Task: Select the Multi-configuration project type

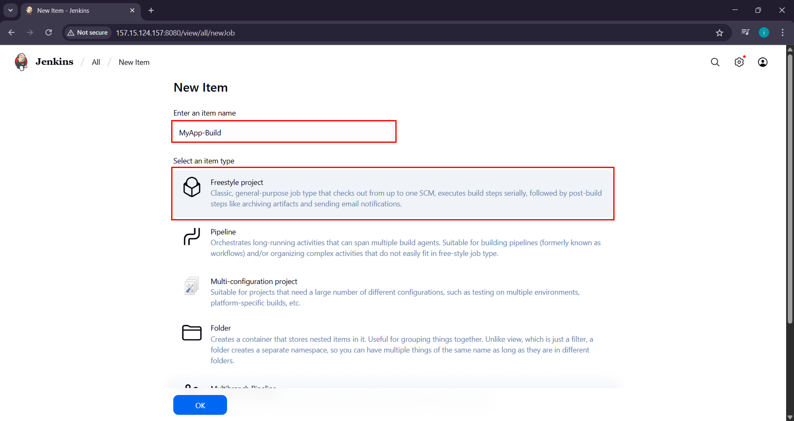Action: [254, 281]
